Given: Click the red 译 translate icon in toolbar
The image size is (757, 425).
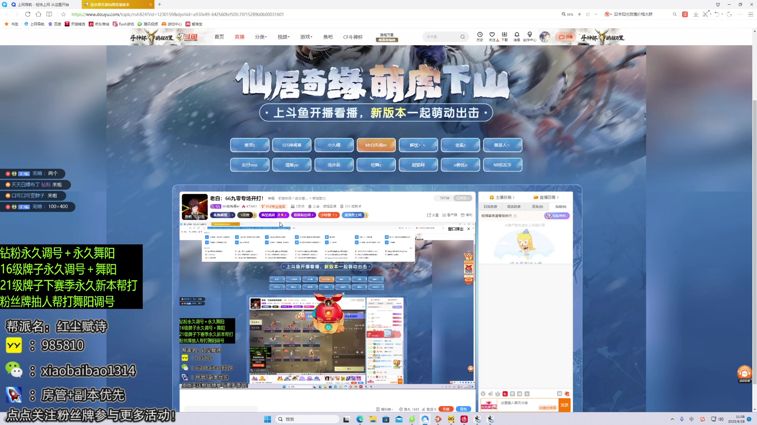Looking at the screenshot, I should pyautogui.click(x=685, y=14).
